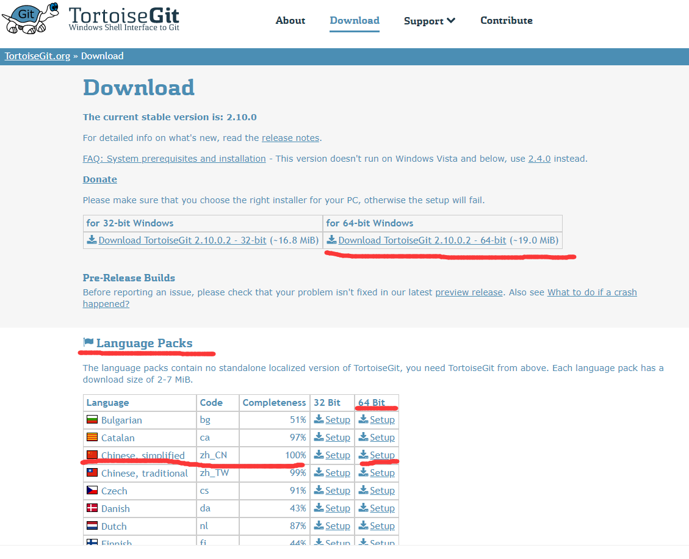Viewport: 689px width, 559px height.
Task: Click Czech 64 Bit Setup link
Action: 382,491
